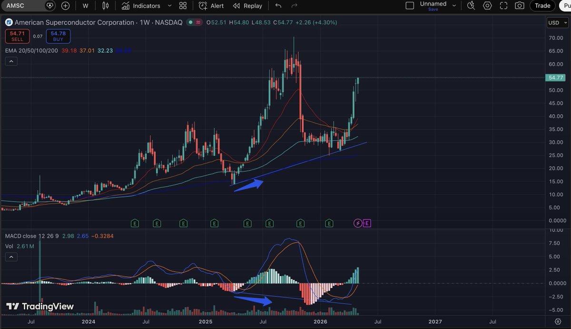Open the layout setup square icon
Screen dimensions: 571x329
click(410, 6)
